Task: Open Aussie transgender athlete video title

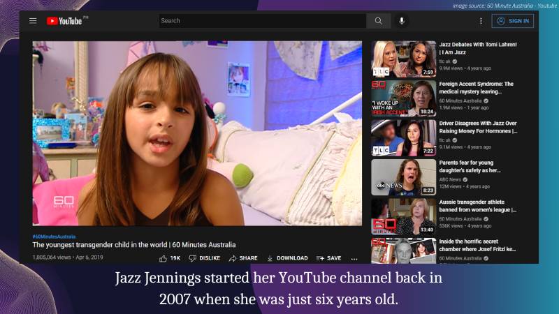Action: 477,205
